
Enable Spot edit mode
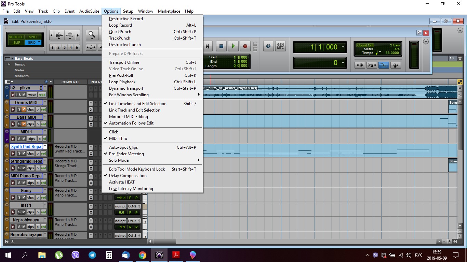pos(33,37)
